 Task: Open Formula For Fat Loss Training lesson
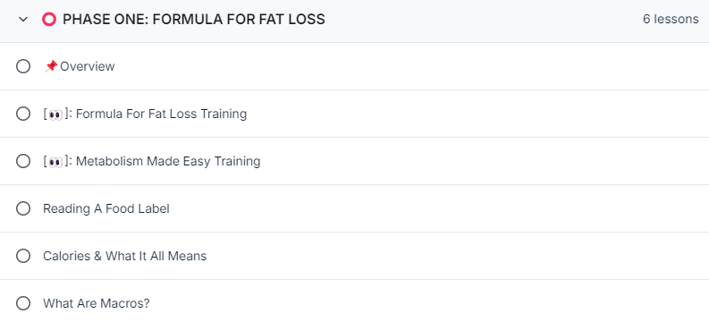(x=162, y=114)
